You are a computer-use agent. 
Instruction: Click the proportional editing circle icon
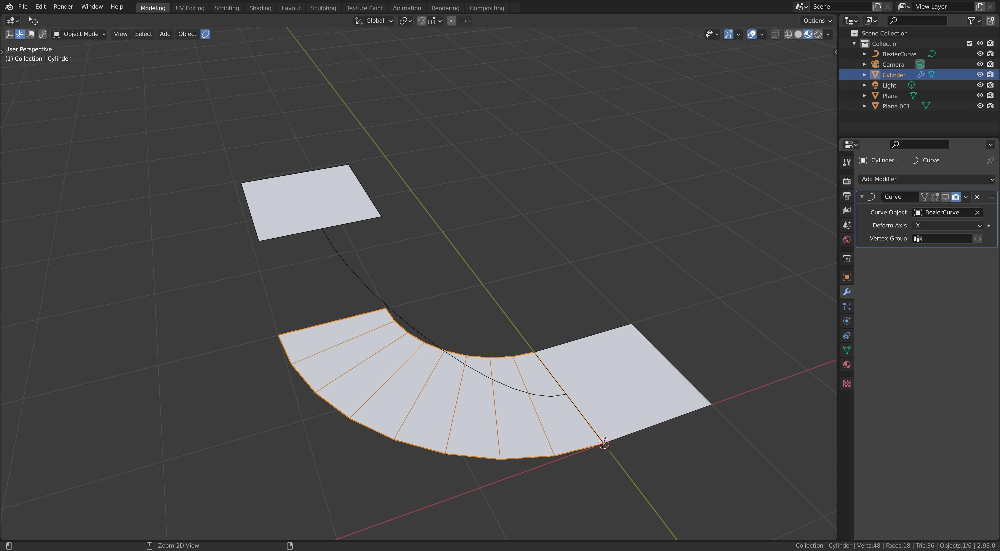[x=451, y=21]
